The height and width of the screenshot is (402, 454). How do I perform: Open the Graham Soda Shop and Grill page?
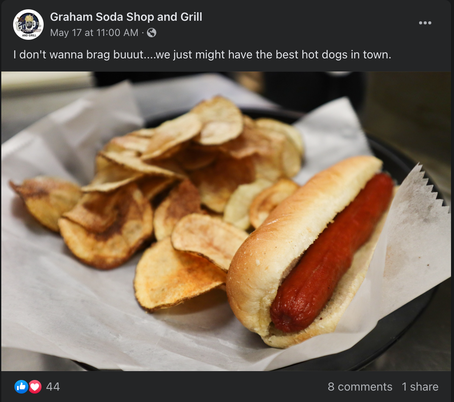[x=126, y=17]
